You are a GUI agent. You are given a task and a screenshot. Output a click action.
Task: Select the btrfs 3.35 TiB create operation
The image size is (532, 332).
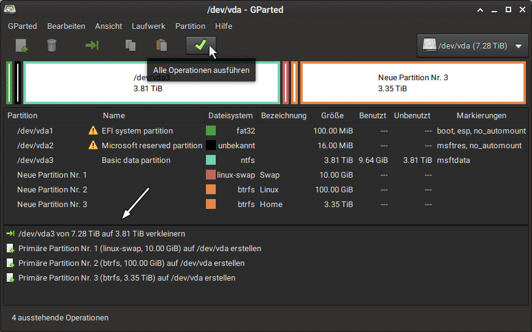click(126, 278)
